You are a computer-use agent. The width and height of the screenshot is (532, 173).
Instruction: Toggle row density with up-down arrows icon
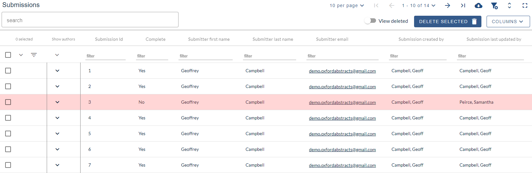pos(509,5)
